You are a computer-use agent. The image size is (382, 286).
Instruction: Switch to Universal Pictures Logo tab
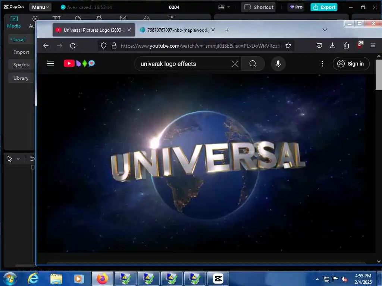94,30
